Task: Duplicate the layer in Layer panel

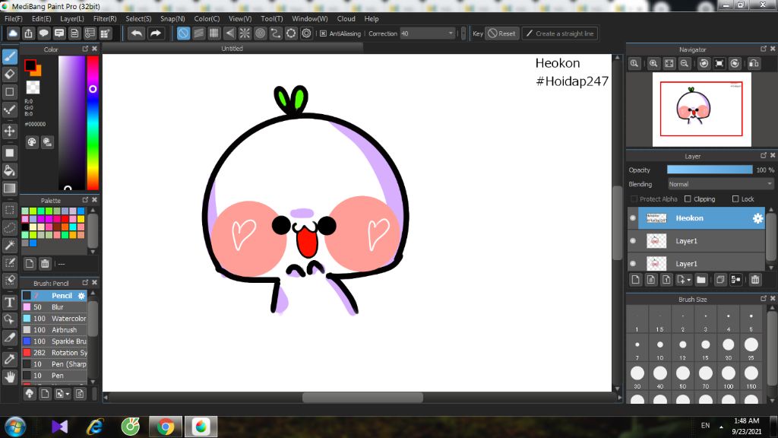Action: [x=720, y=280]
